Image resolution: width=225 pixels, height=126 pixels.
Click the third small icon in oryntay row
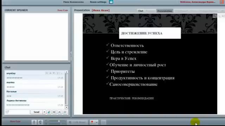(x=54, y=73)
